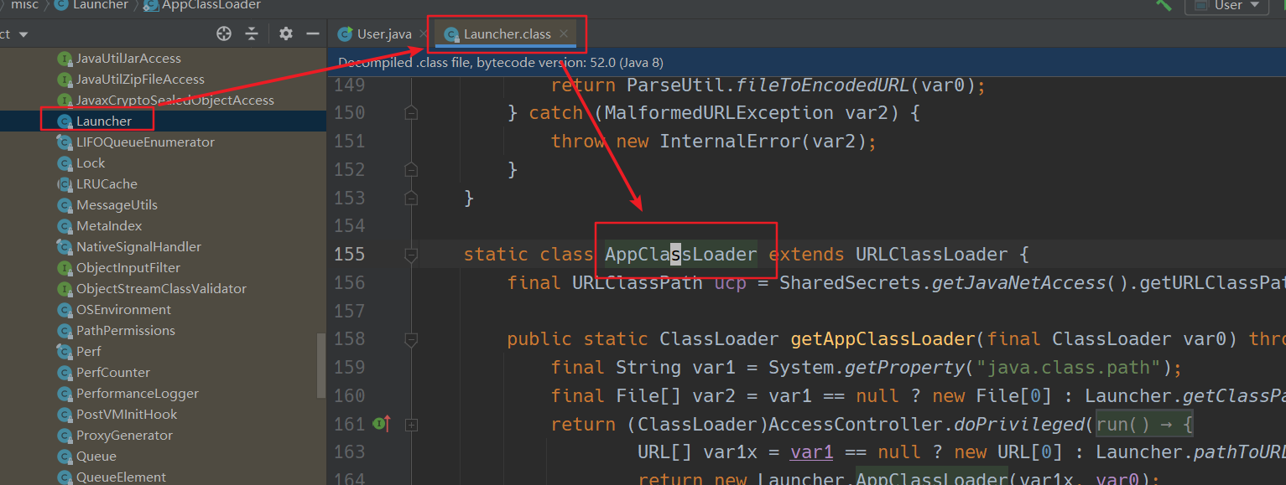Click AccessController on line 161
The image size is (1286, 485).
856,424
